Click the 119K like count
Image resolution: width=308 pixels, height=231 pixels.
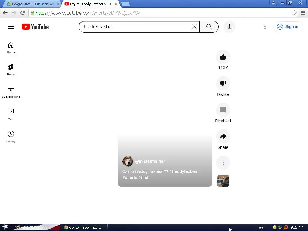coord(223,68)
